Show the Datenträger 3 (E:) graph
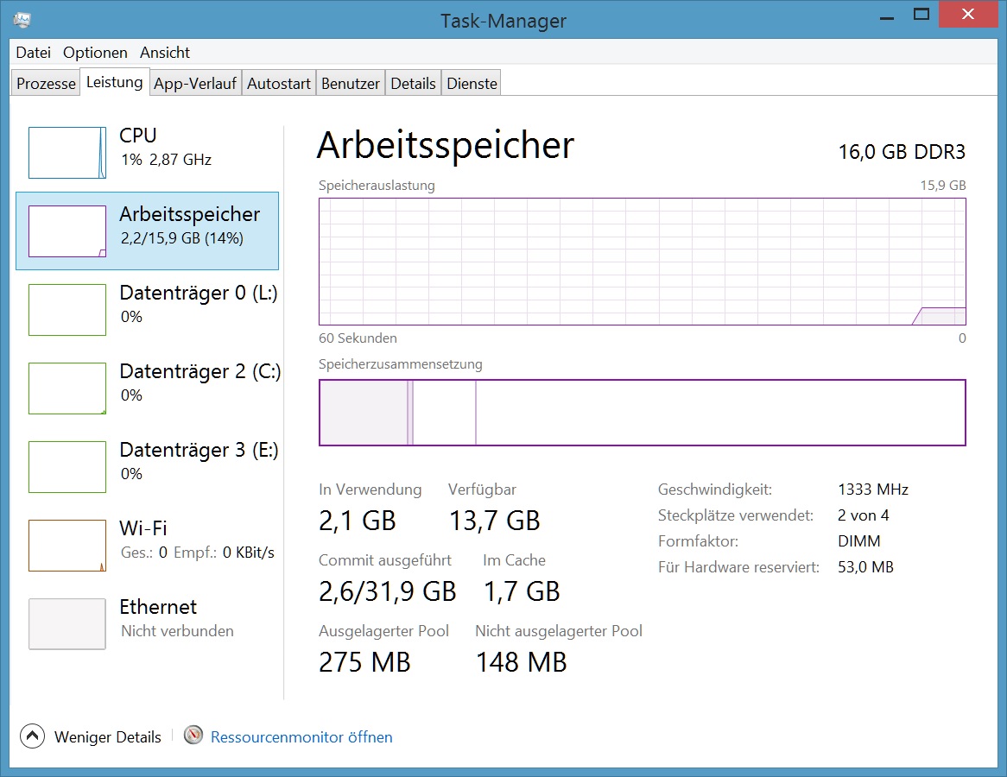The width and height of the screenshot is (1007, 777). (x=67, y=467)
